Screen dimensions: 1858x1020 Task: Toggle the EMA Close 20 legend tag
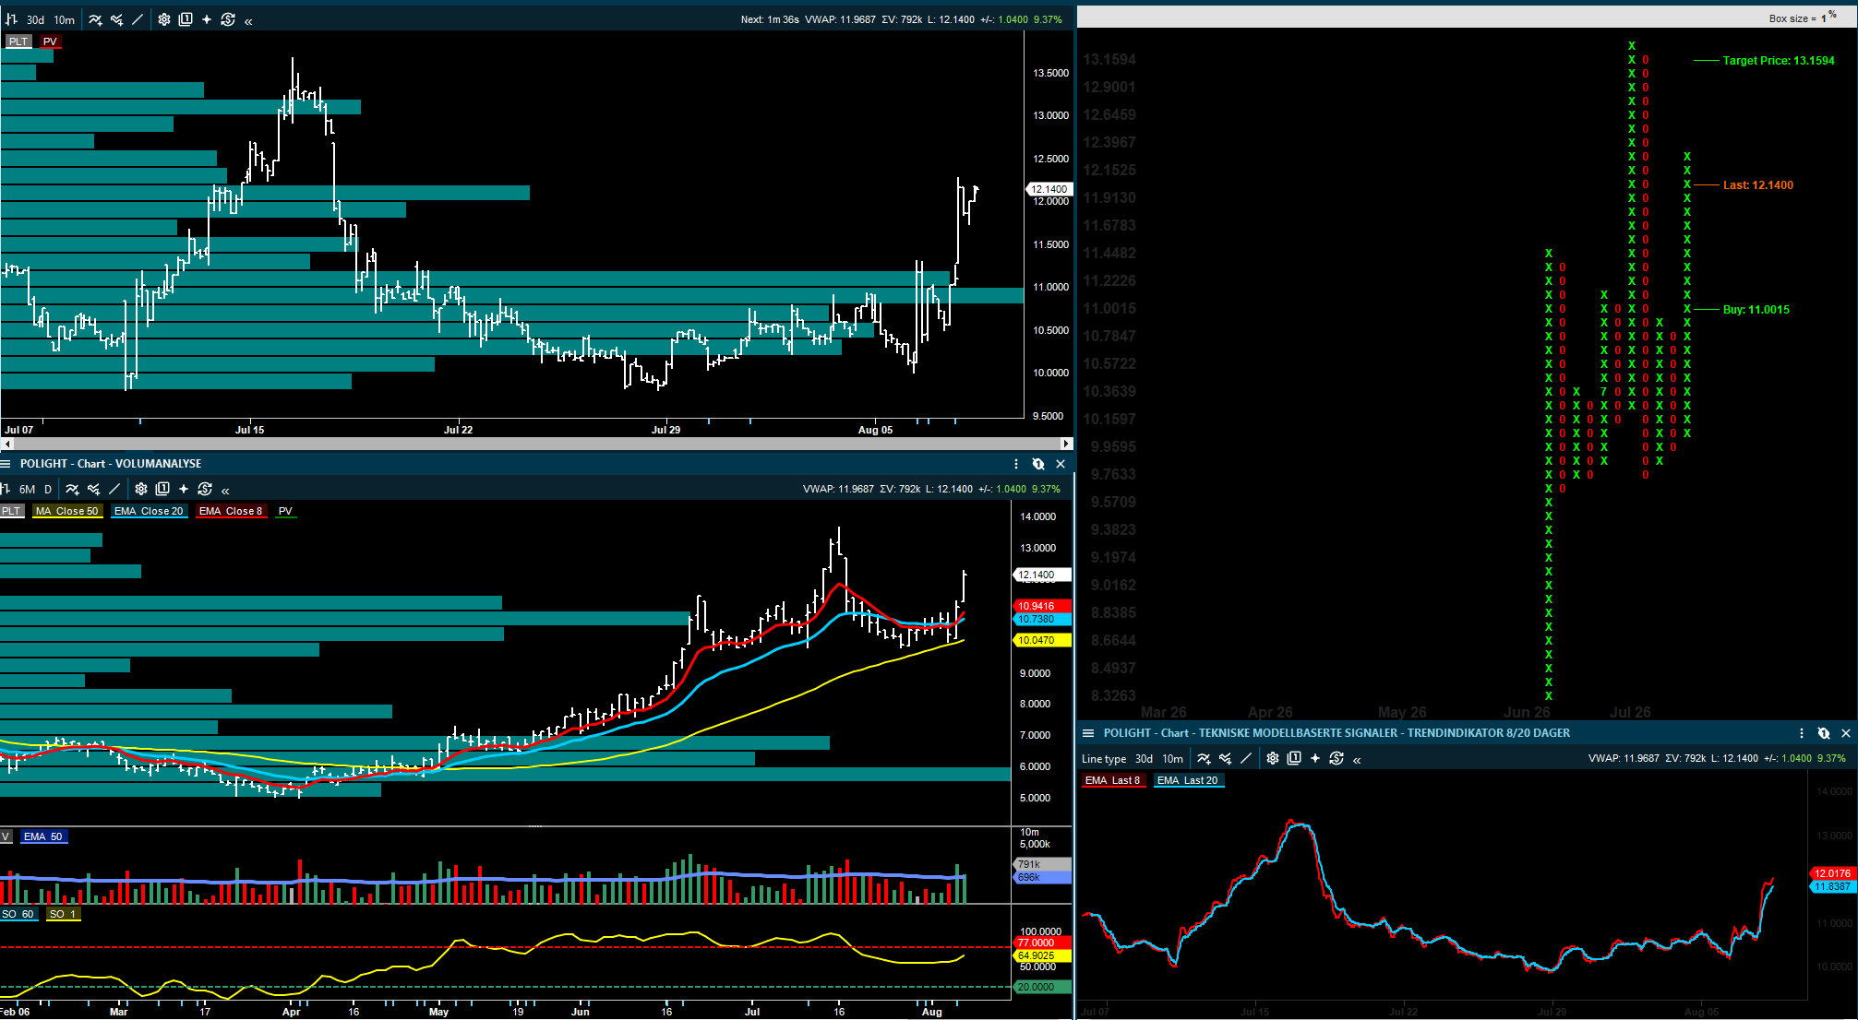(150, 511)
